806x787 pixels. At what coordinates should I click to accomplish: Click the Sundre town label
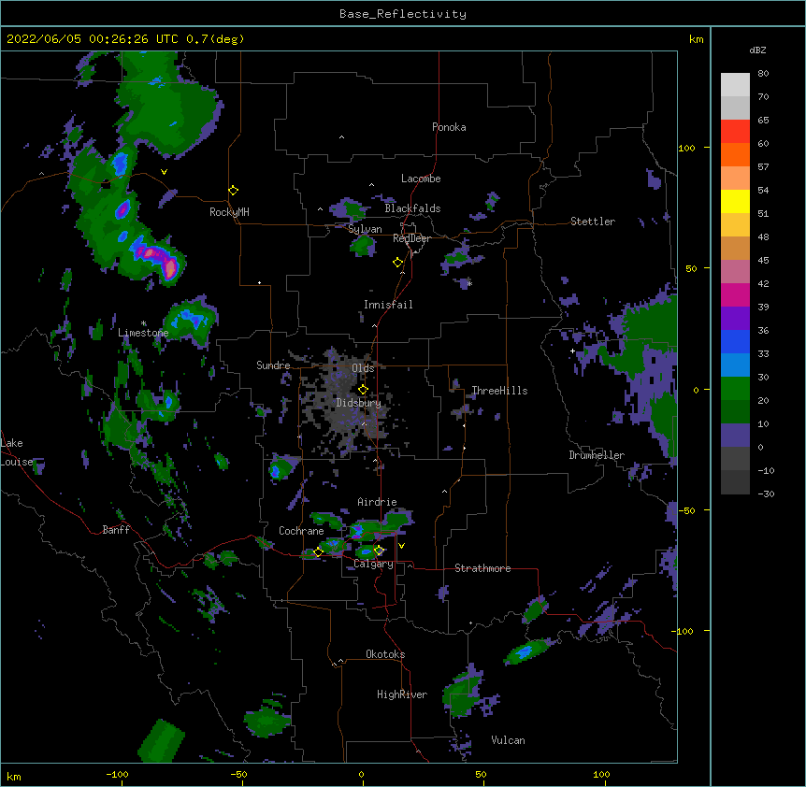coord(273,365)
